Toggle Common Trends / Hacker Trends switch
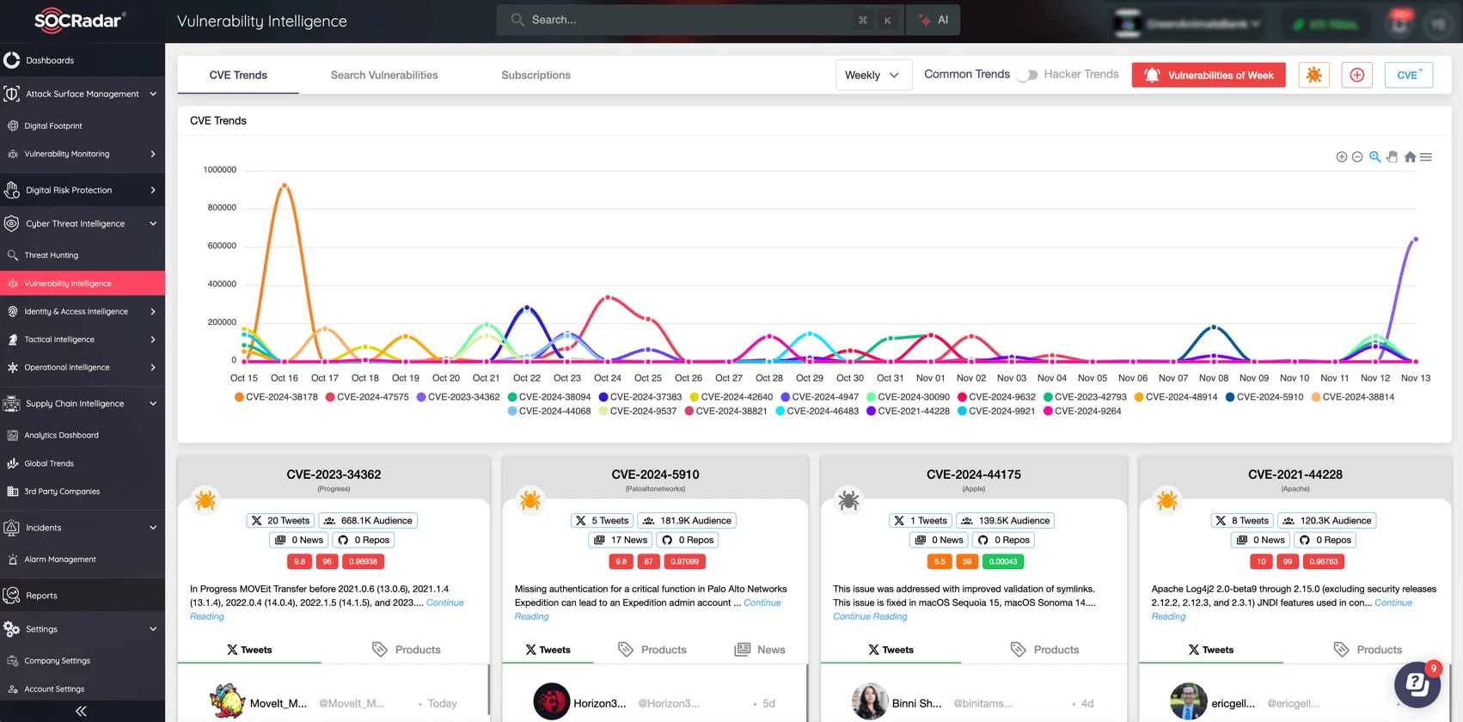1463x722 pixels. pyautogui.click(x=1027, y=75)
